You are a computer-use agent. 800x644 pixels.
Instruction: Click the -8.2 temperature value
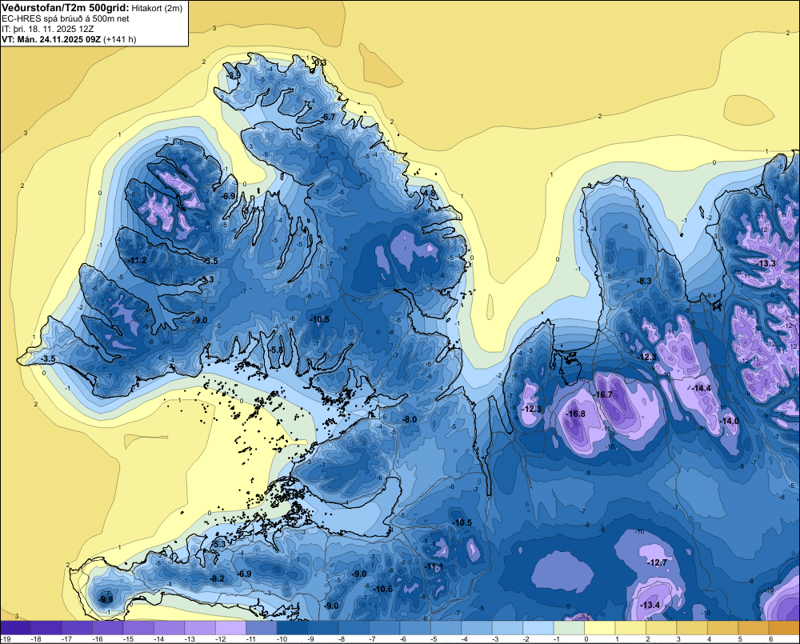click(x=218, y=578)
